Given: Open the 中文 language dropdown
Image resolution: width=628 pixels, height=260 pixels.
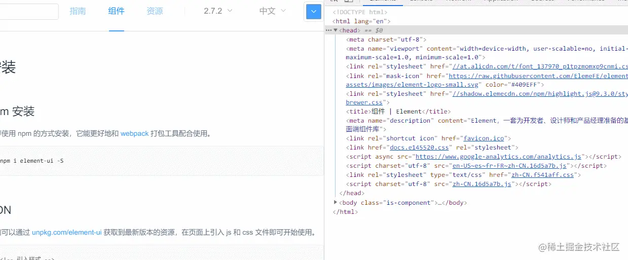Looking at the screenshot, I should point(272,11).
